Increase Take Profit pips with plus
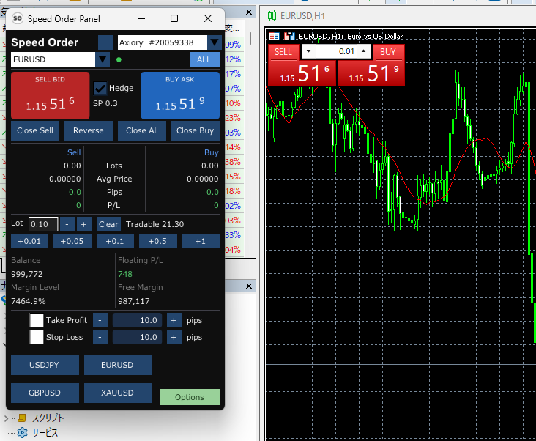 (x=174, y=320)
